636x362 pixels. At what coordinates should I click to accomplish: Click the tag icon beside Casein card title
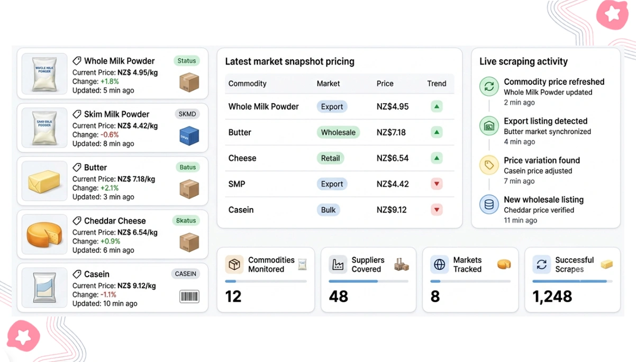(x=77, y=274)
